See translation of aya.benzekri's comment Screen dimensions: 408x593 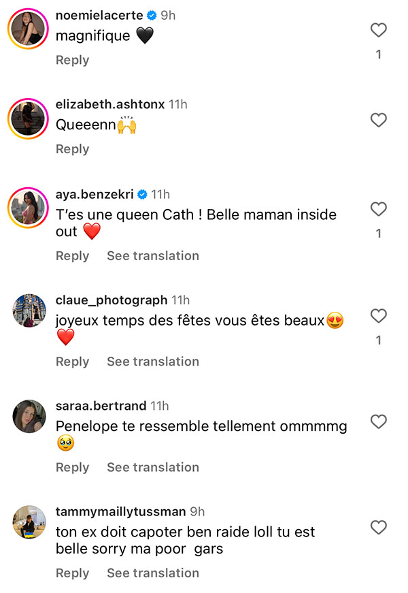click(x=153, y=256)
